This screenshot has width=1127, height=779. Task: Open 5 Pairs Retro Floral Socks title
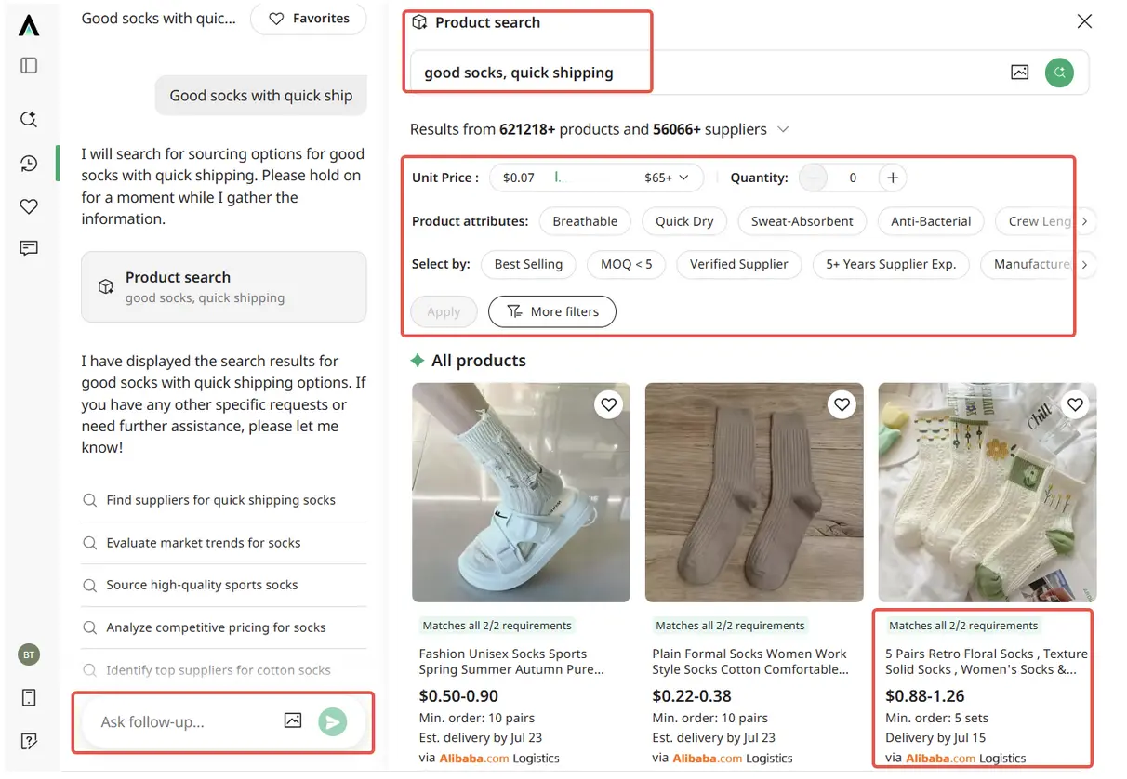(x=987, y=661)
